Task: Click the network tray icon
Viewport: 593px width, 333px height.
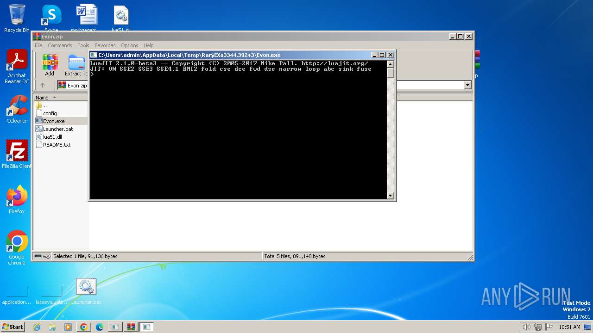Action: pos(537,327)
